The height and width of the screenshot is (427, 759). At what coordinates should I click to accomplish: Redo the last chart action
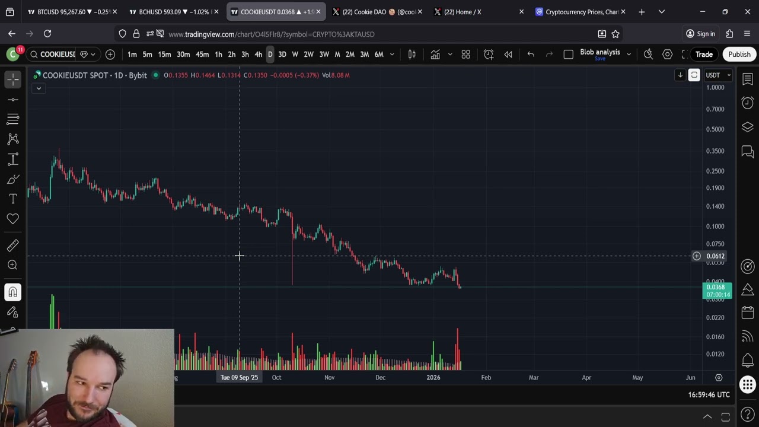tap(549, 55)
